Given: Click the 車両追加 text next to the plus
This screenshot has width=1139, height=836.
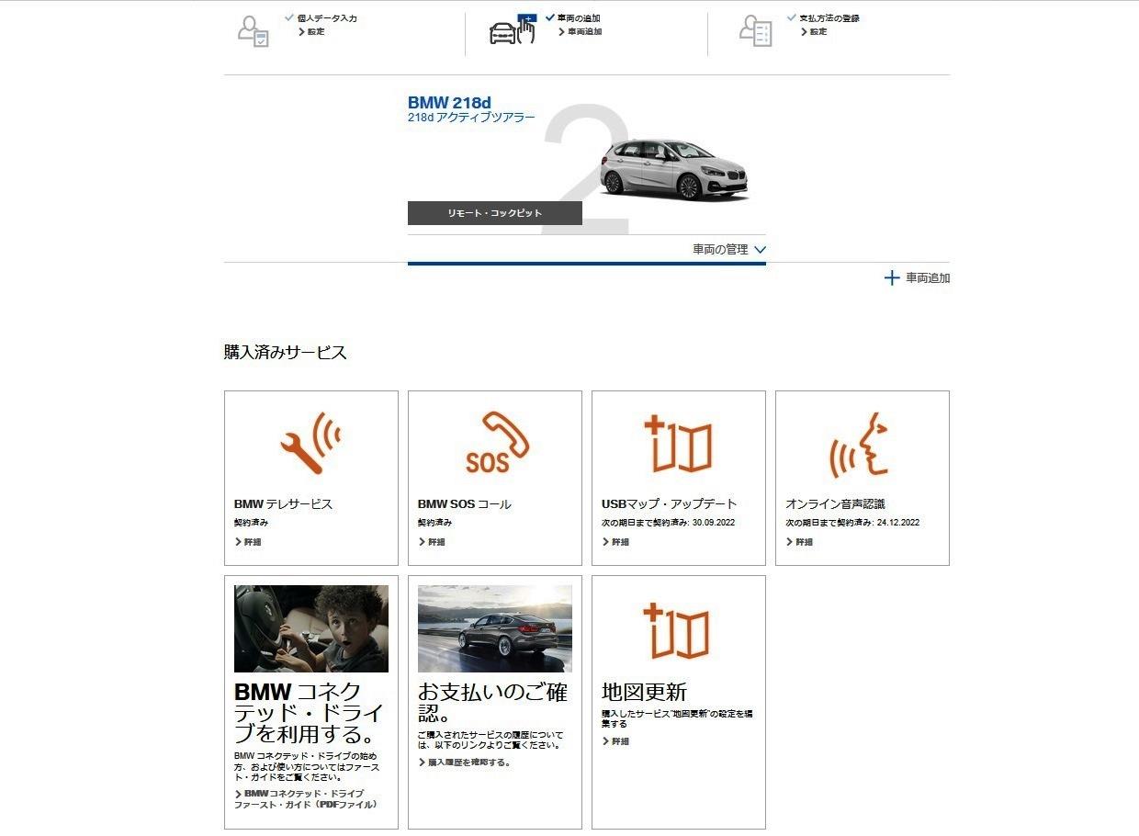Looking at the screenshot, I should [928, 277].
